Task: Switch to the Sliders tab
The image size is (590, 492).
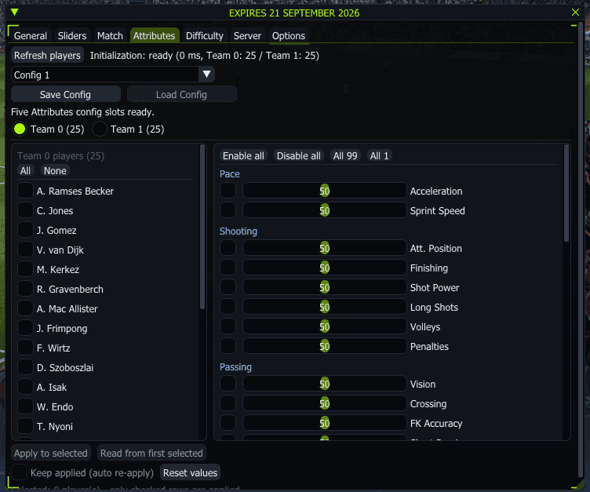Action: point(72,36)
